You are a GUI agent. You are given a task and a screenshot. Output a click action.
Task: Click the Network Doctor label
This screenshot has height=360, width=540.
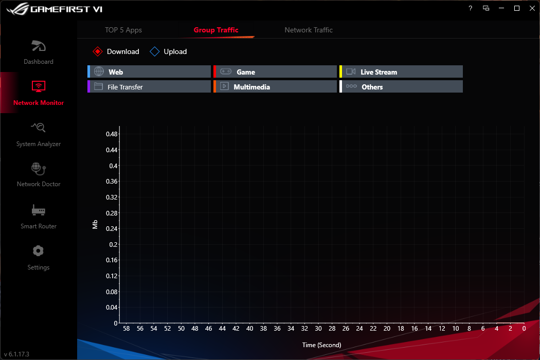point(39,184)
